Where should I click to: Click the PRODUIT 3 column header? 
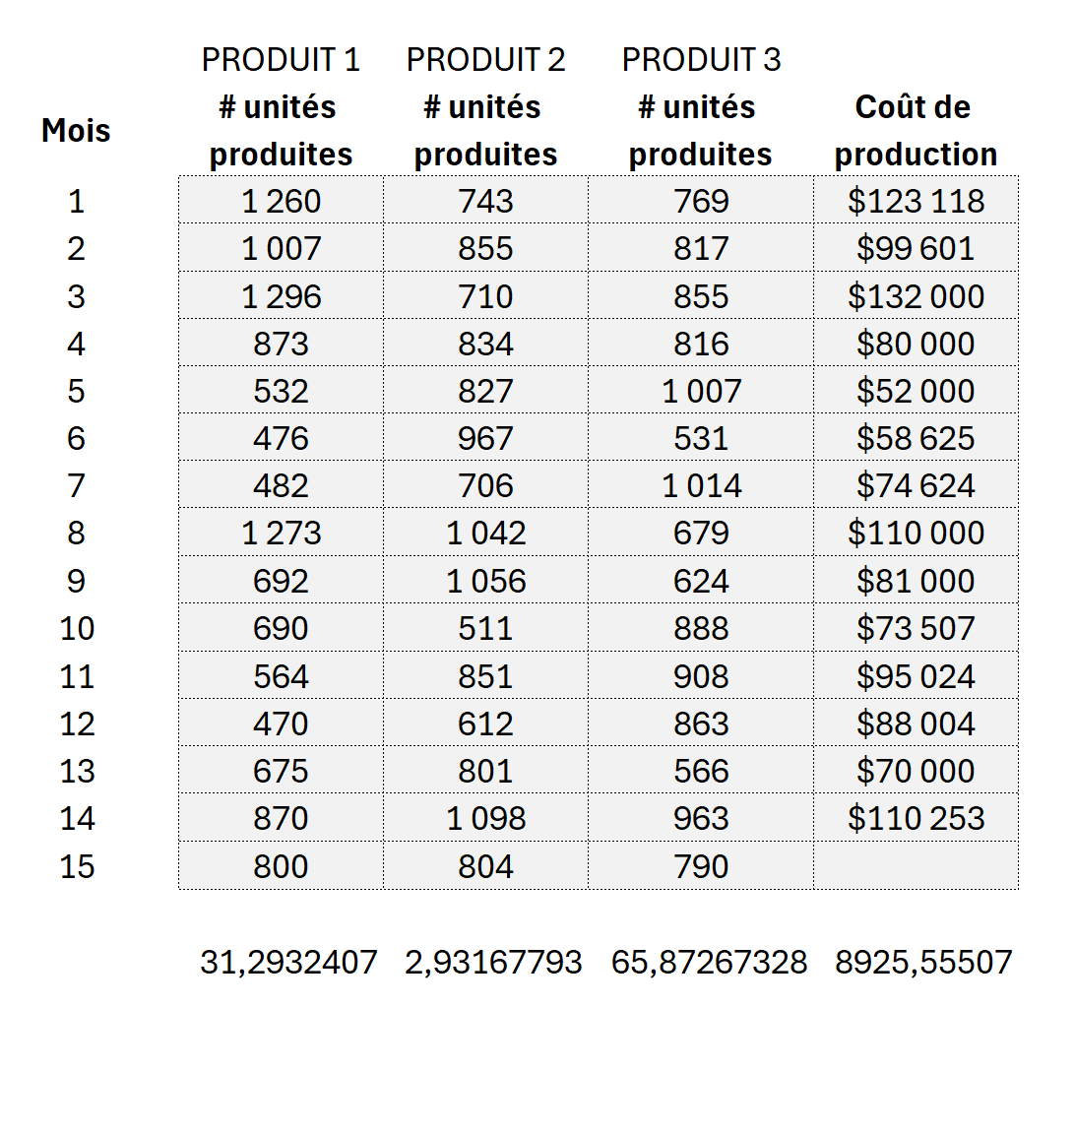701,60
